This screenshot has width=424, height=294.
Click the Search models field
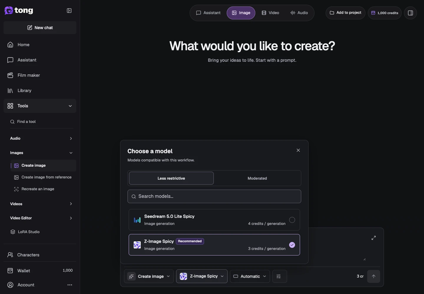(214, 196)
